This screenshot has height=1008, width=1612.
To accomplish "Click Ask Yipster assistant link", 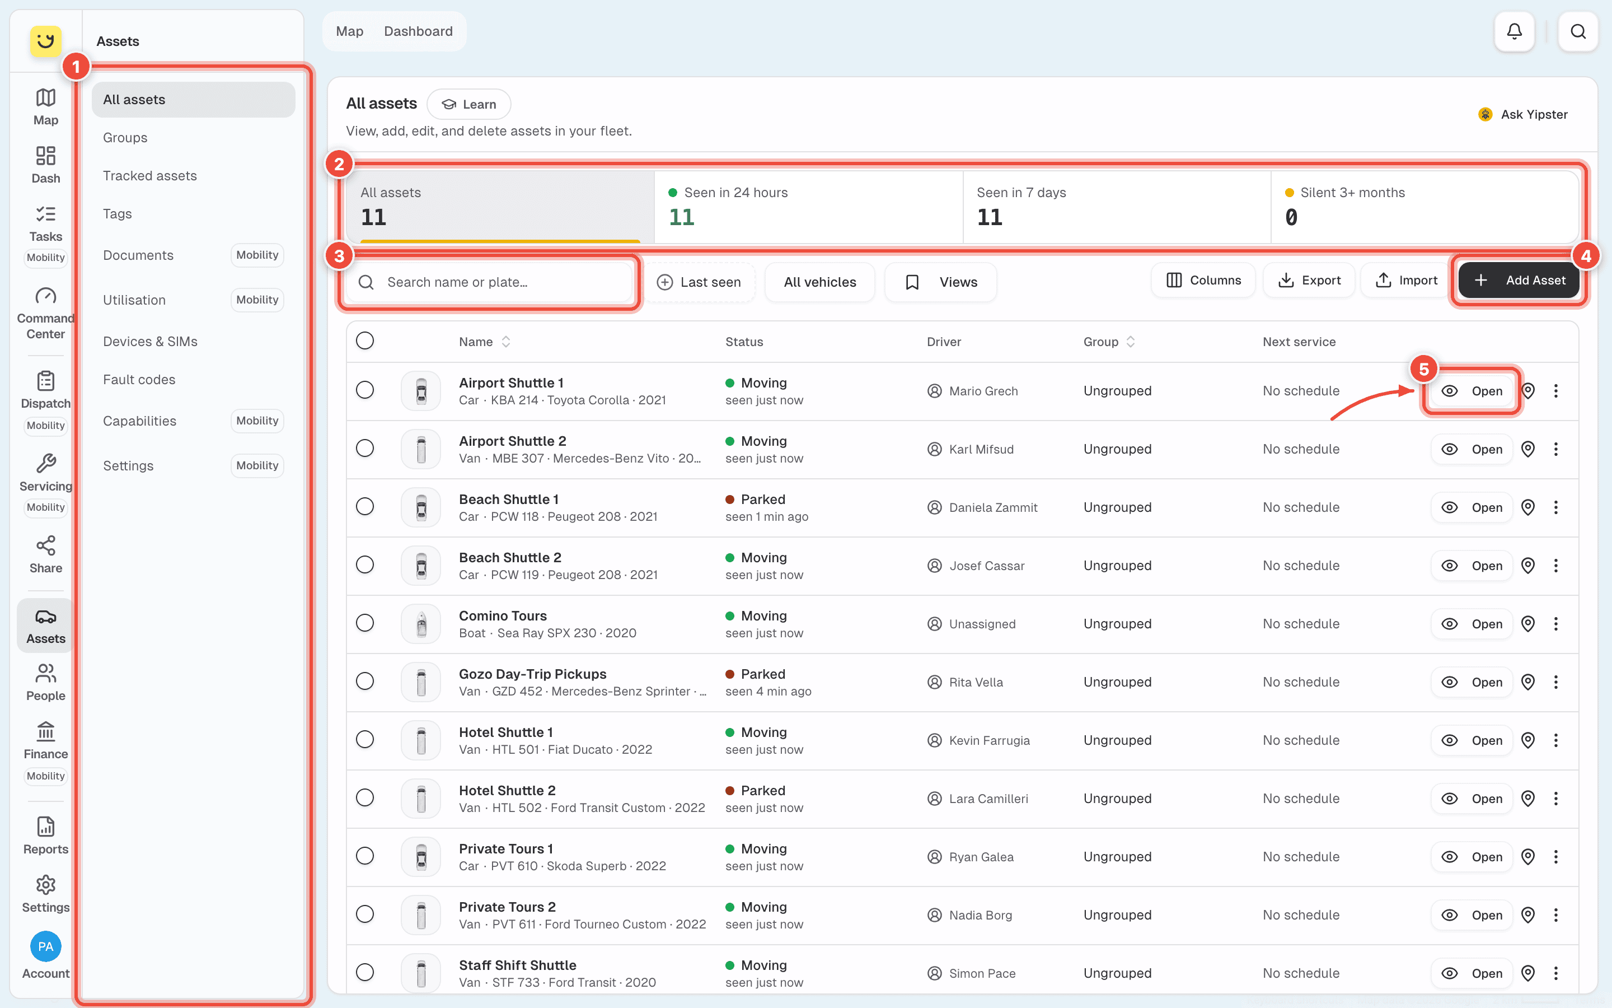I will point(1523,115).
